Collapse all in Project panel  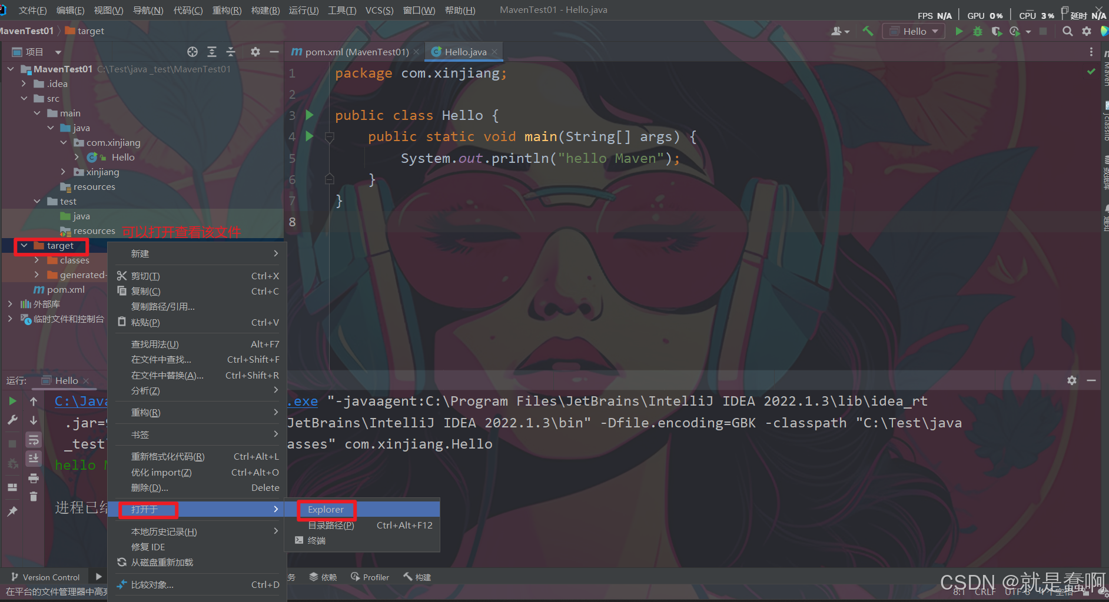231,52
